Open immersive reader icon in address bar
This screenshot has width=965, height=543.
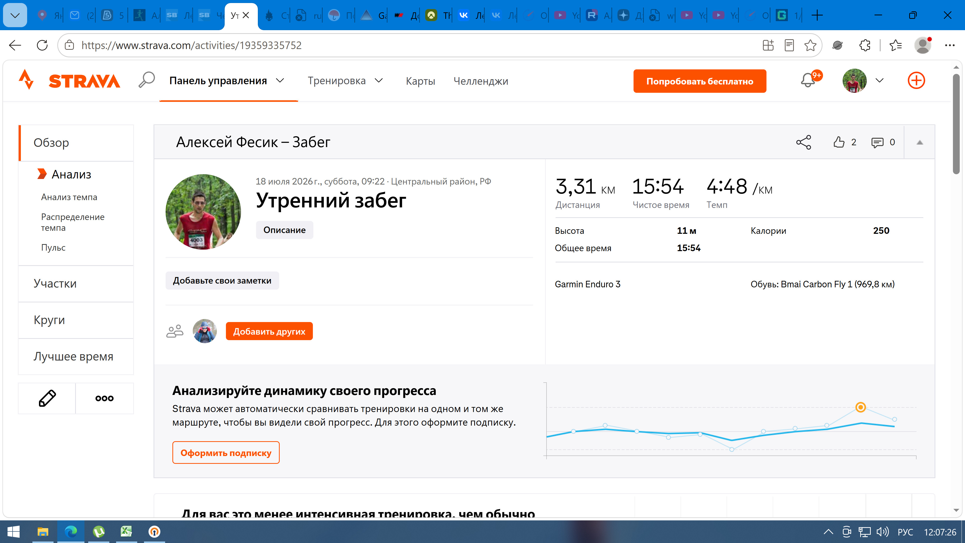[x=789, y=45]
